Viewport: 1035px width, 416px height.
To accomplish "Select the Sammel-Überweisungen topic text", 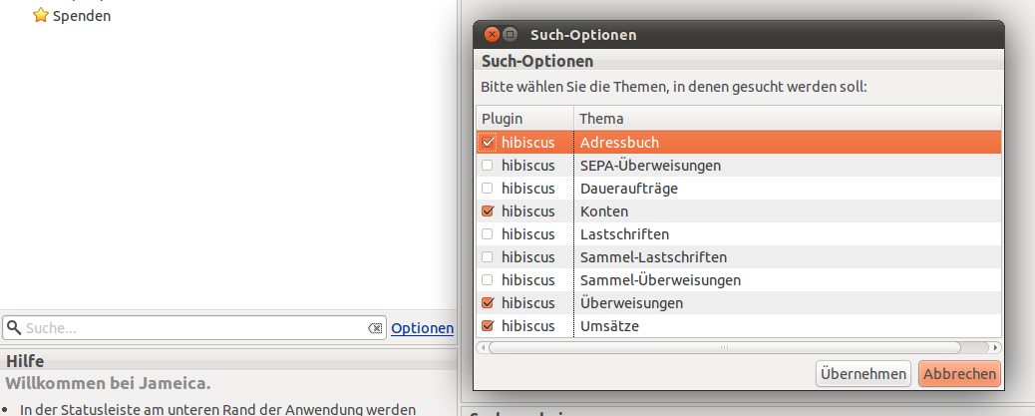I will 661,280.
